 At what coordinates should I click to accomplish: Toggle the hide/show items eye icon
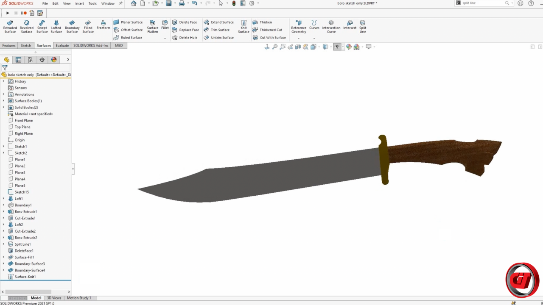coord(337,47)
